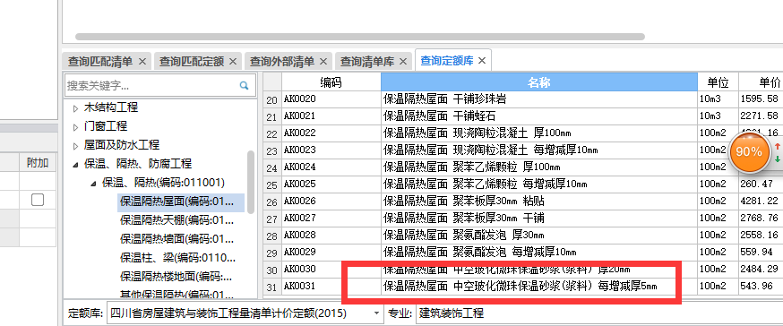Viewport: 783px width, 326px height.
Task: Select code cell AK0026
Action: coord(331,202)
